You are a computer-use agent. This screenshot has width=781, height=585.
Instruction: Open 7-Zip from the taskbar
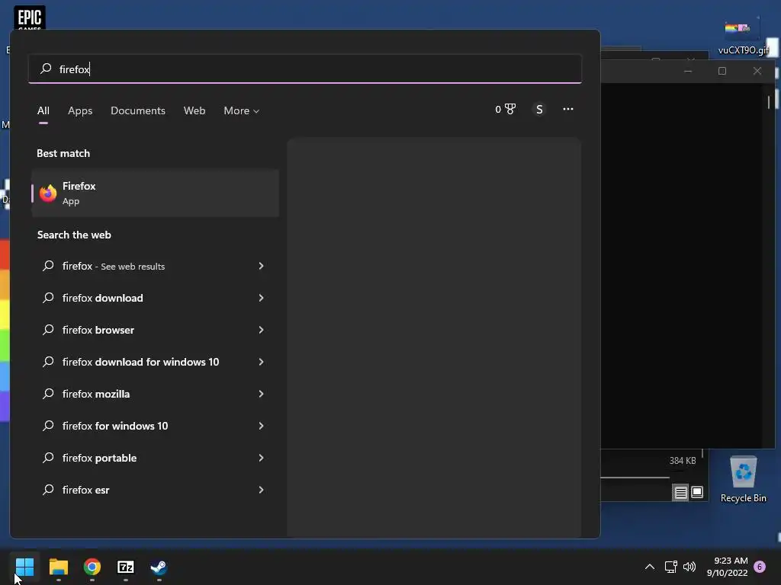(x=126, y=567)
